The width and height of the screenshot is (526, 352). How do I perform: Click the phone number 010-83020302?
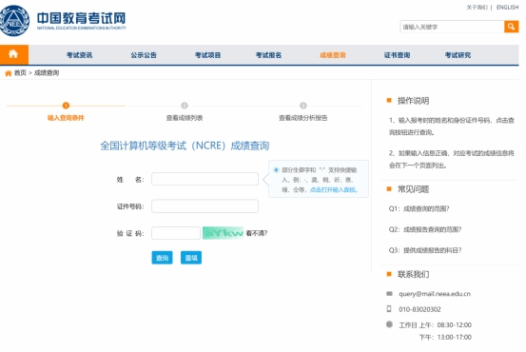point(419,309)
